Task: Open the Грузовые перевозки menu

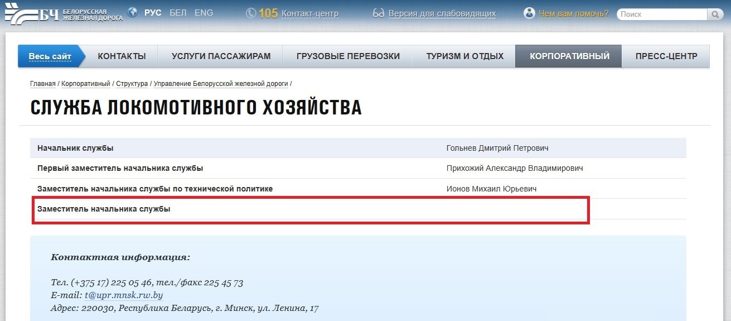Action: pyautogui.click(x=348, y=56)
